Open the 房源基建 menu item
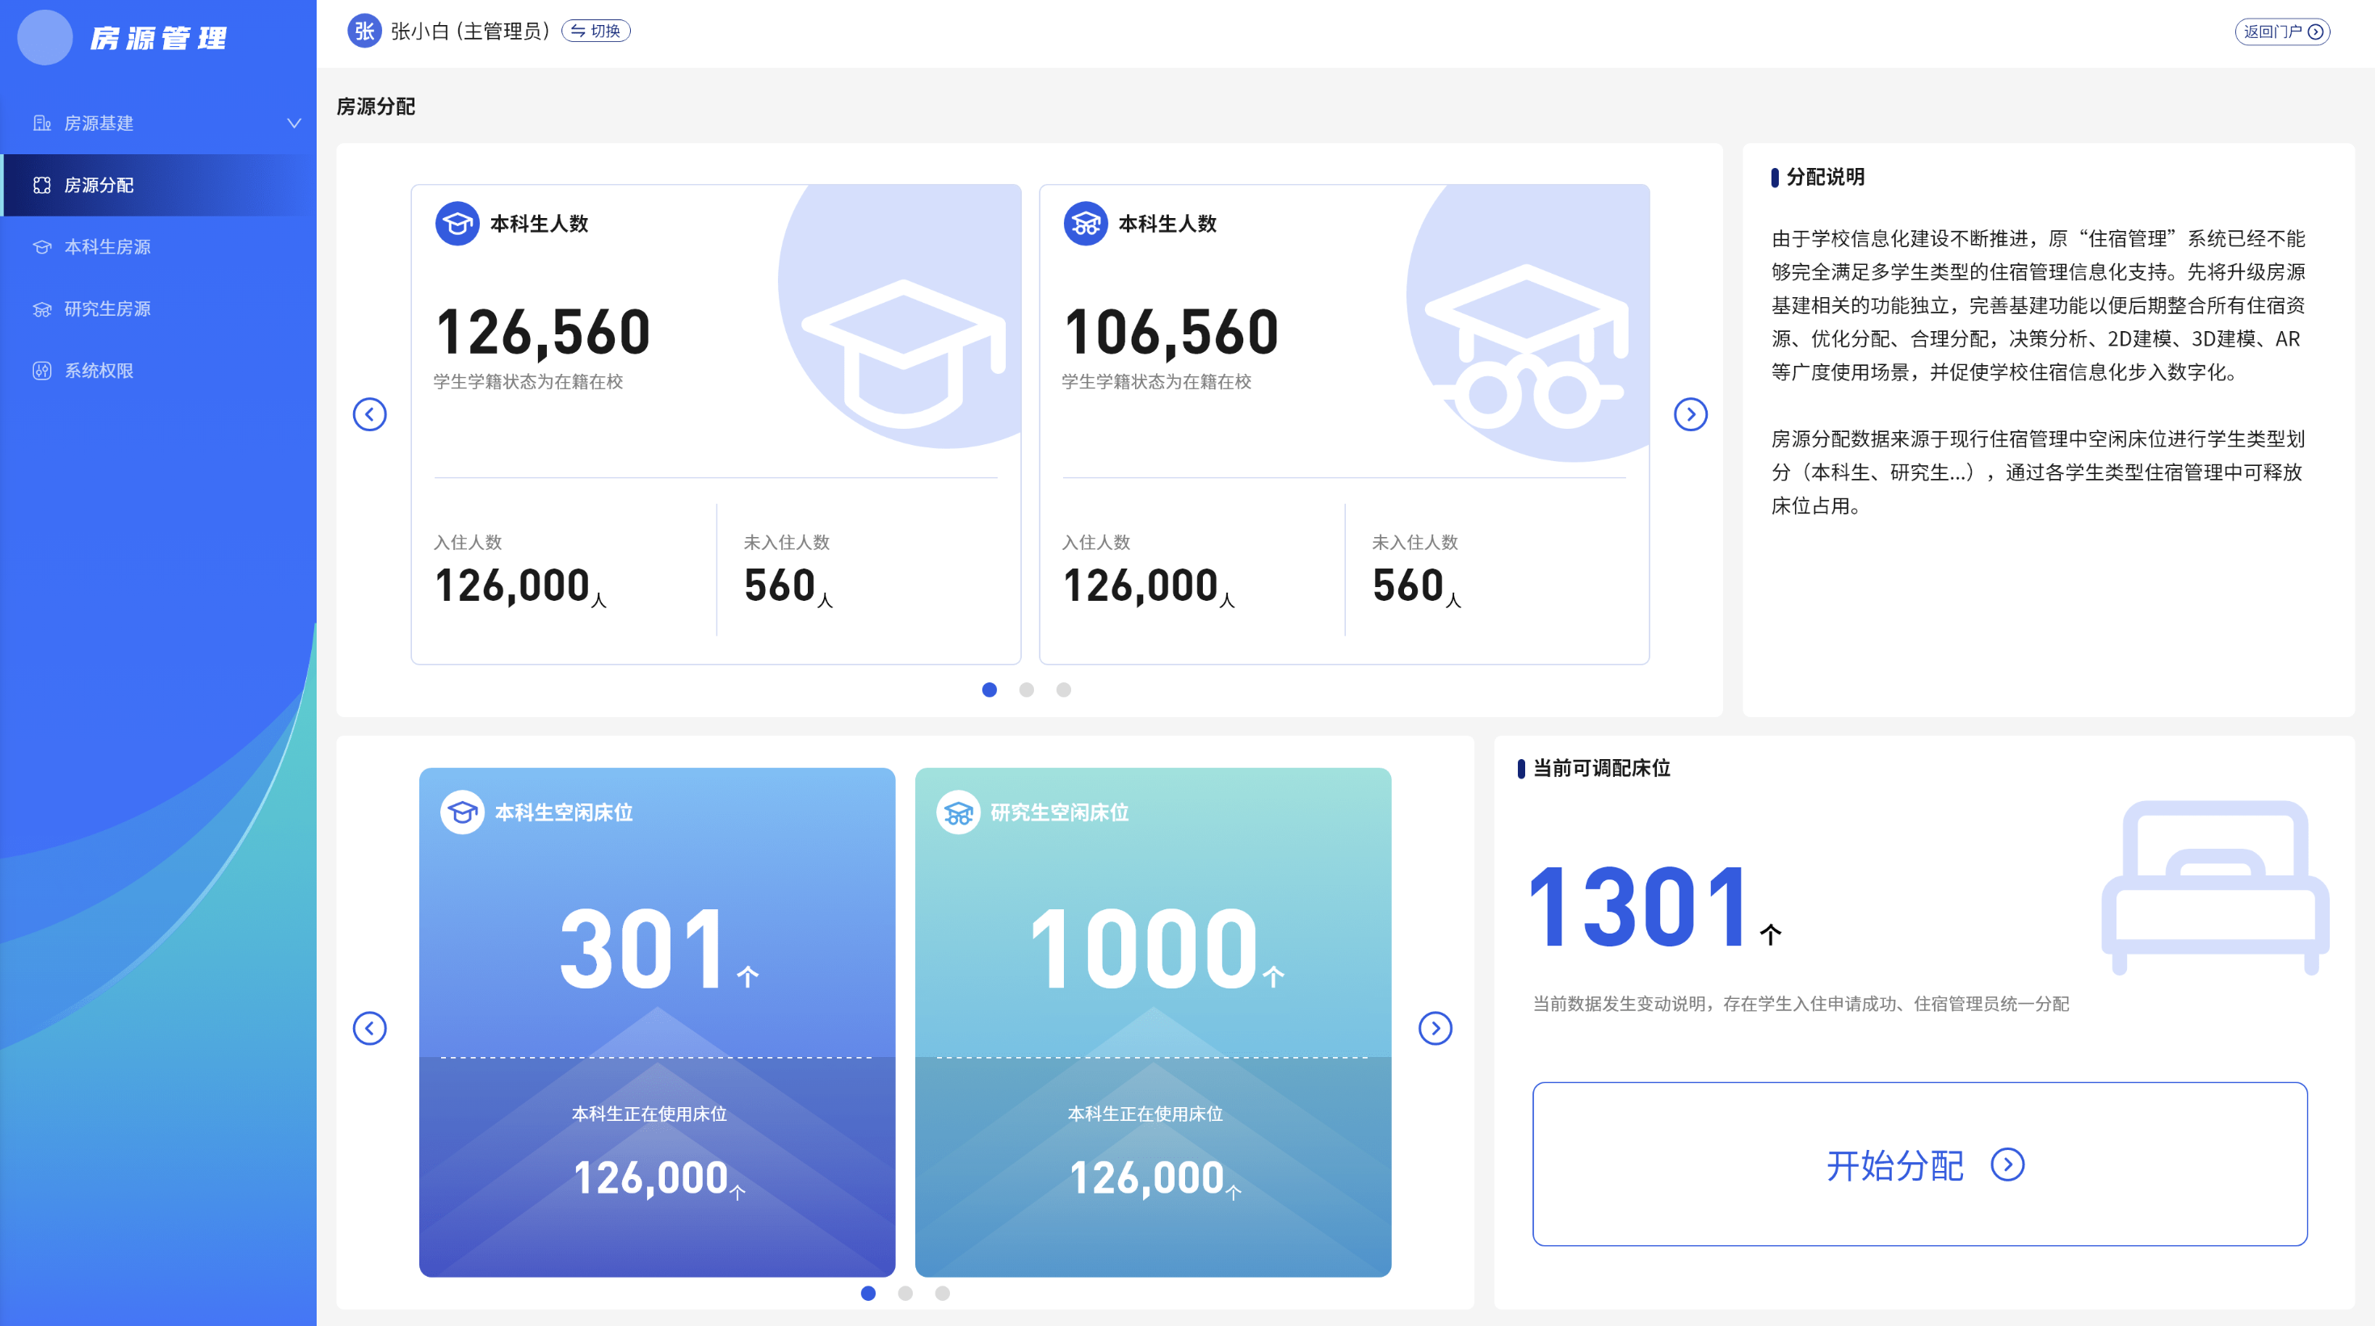Image resolution: width=2375 pixels, height=1326 pixels. (158, 123)
